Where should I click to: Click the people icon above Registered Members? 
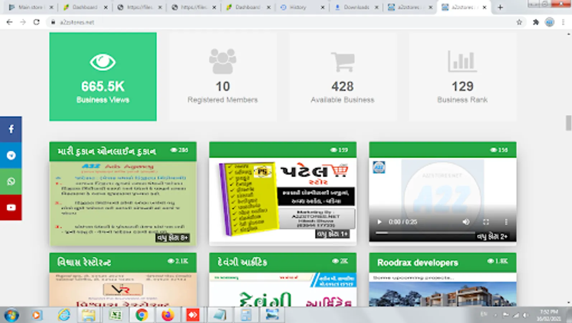tap(222, 61)
